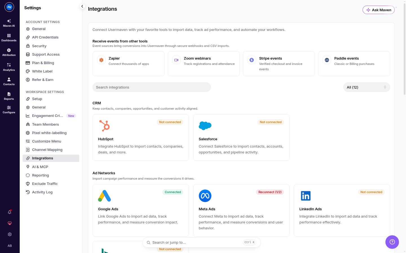Image resolution: width=406 pixels, height=253 pixels.
Task: Open Configure in the left rail
Action: [9, 110]
